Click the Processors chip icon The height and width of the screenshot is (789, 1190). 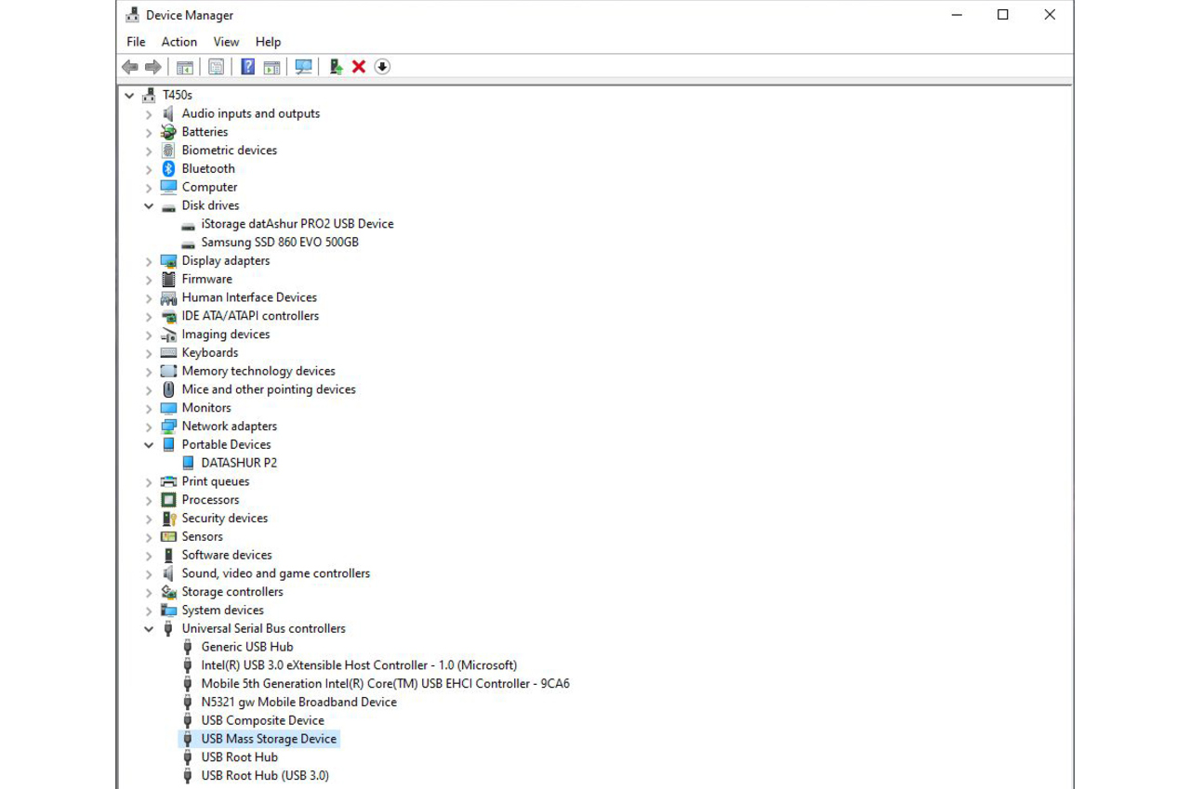168,500
